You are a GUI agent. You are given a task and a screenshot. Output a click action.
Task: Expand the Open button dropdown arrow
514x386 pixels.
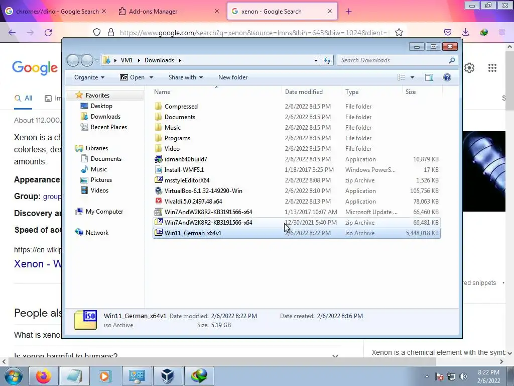pos(152,77)
